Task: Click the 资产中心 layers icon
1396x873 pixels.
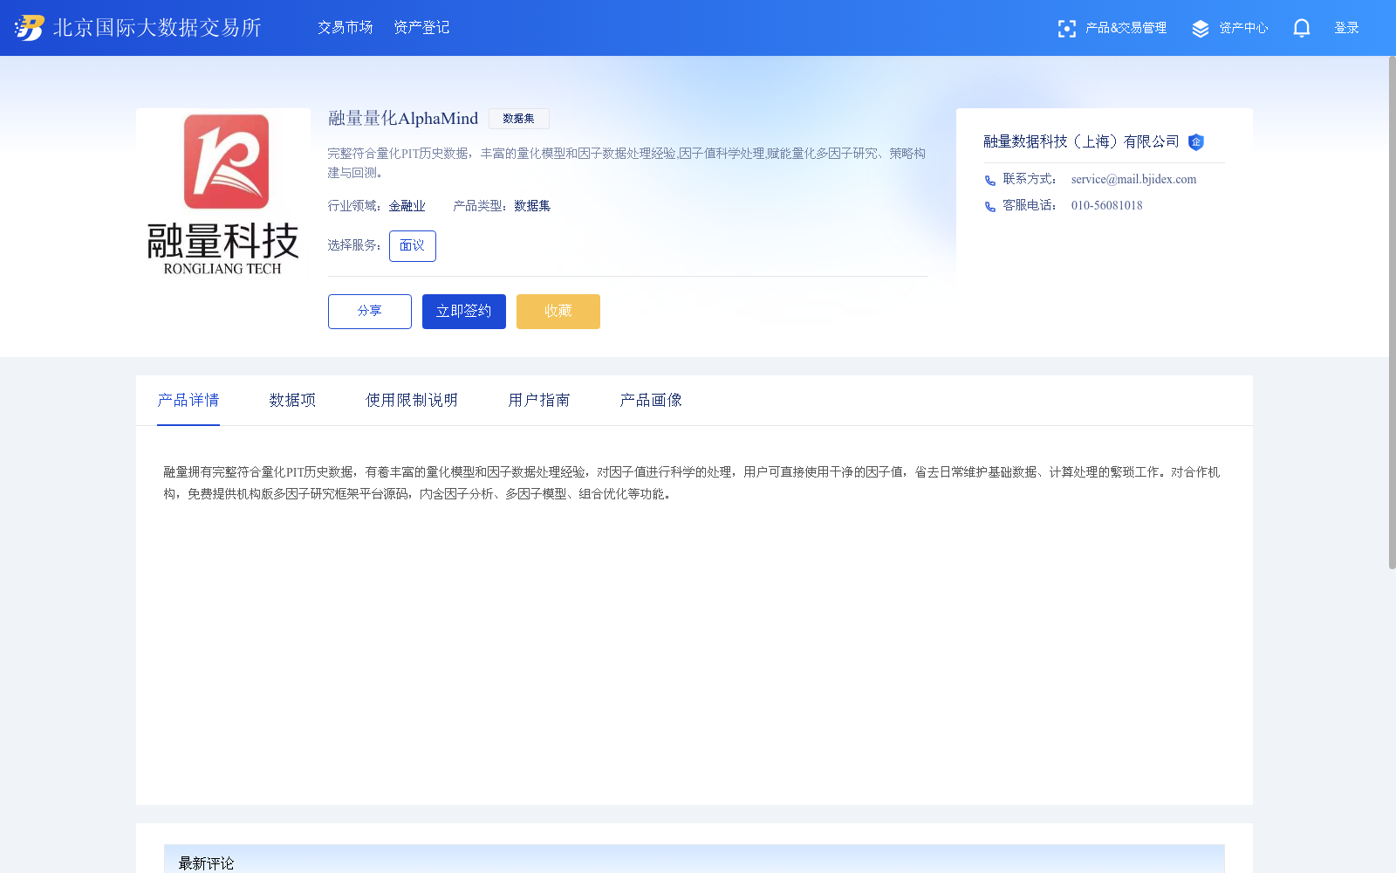Action: point(1201,29)
